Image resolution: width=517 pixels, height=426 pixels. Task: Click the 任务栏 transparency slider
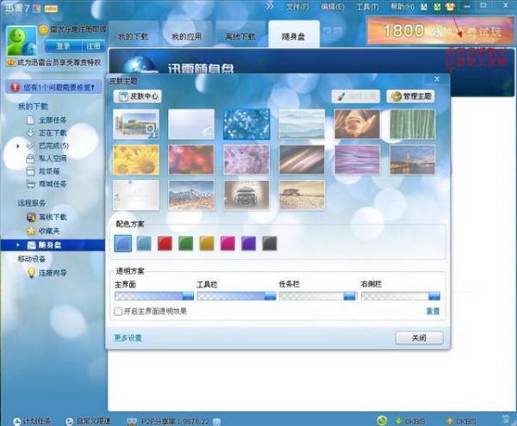[x=318, y=296]
